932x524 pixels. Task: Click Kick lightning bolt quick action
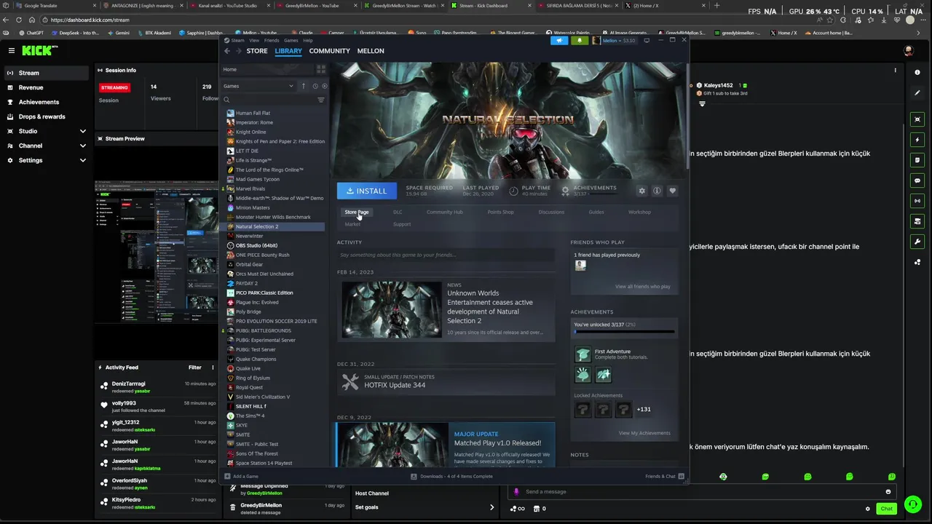(917, 140)
